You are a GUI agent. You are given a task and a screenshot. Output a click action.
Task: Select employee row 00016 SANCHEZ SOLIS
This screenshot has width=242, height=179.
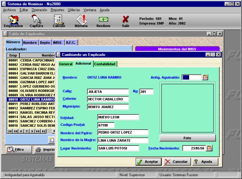[31, 126]
